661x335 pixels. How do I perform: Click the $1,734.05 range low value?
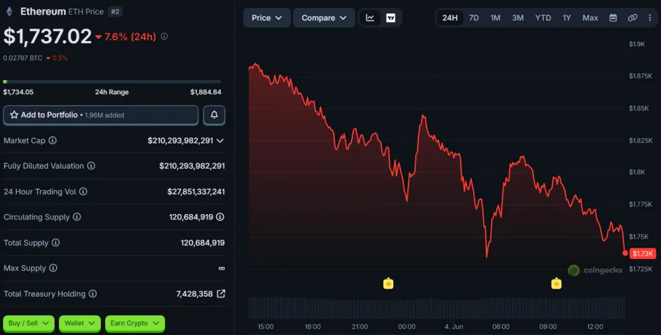click(18, 92)
